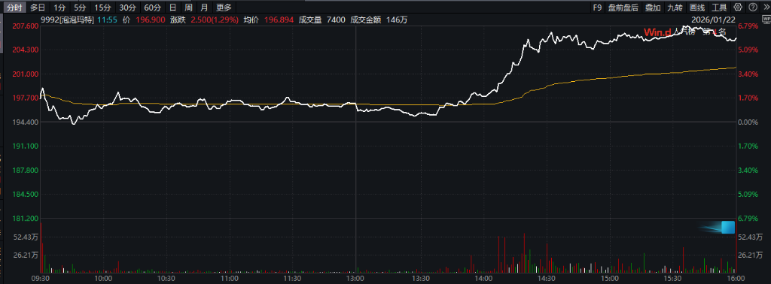Select the 5分 five-minute chart tab
This screenshot has width=771, height=284.
coord(79,8)
